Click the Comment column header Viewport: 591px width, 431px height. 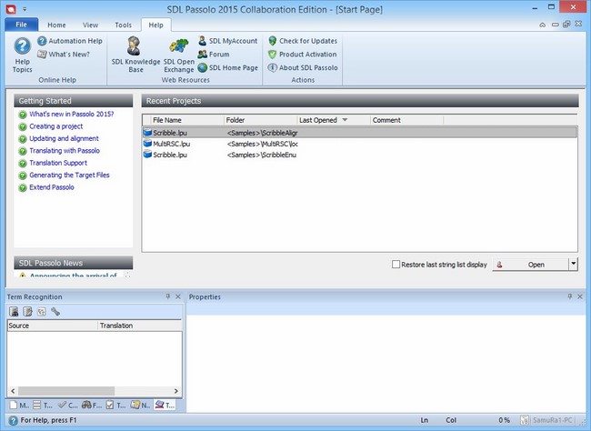pyautogui.click(x=406, y=120)
